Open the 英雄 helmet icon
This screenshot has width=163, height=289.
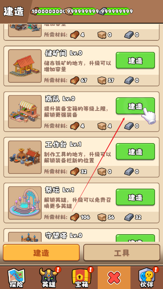pos(49,277)
